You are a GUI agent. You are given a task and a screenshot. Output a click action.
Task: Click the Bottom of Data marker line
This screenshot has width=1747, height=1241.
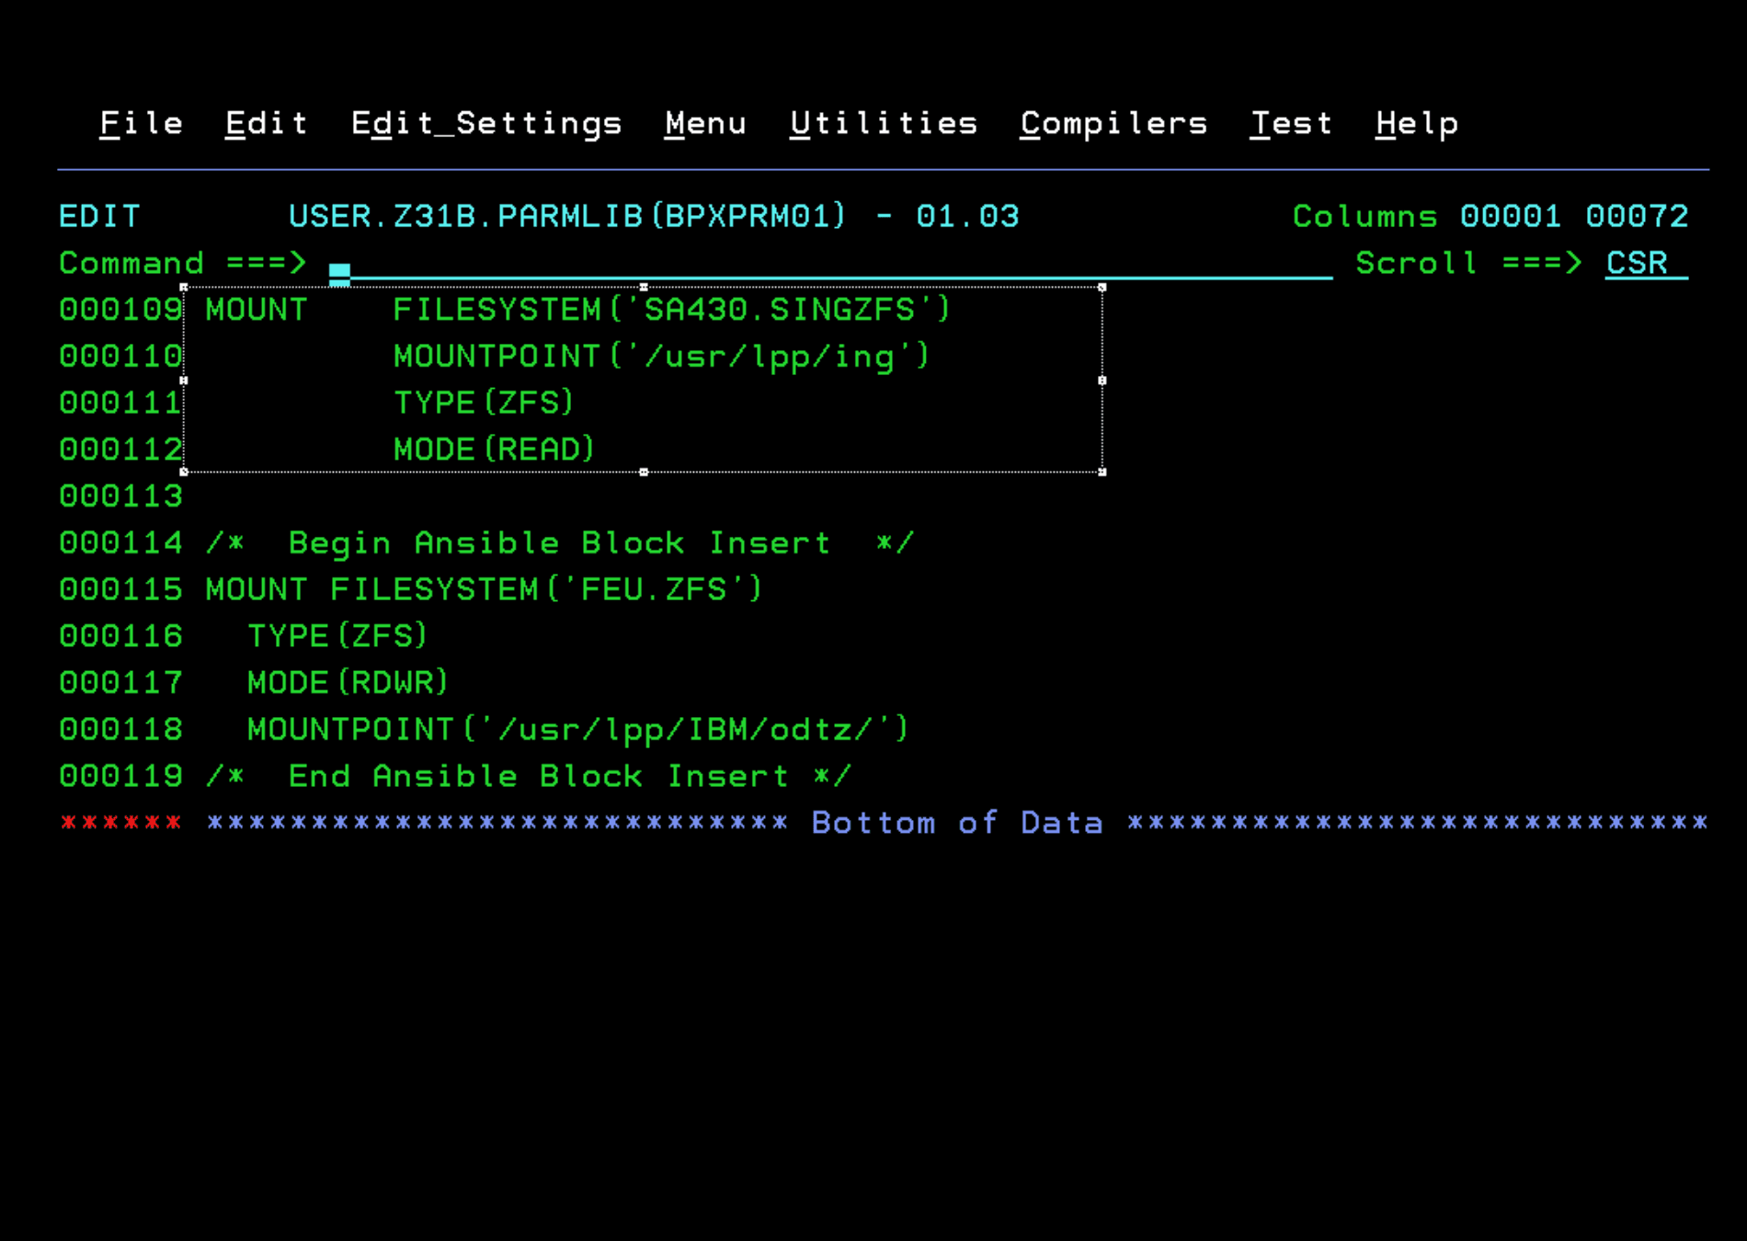pos(956,822)
